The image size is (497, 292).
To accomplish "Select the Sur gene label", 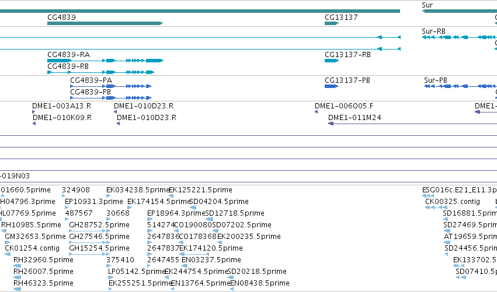I will pos(427,5).
